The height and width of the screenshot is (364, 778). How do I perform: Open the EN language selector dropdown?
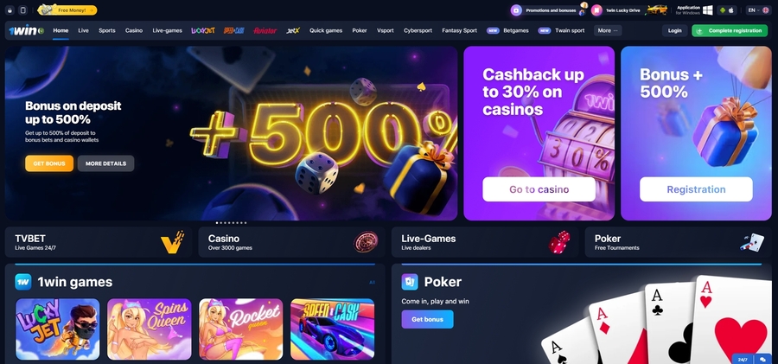[x=759, y=10]
